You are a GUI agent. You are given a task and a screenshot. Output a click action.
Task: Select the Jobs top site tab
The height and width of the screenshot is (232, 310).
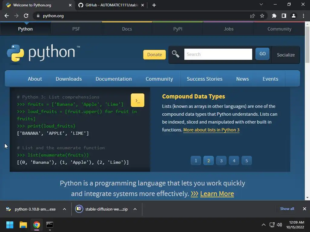pos(229,29)
